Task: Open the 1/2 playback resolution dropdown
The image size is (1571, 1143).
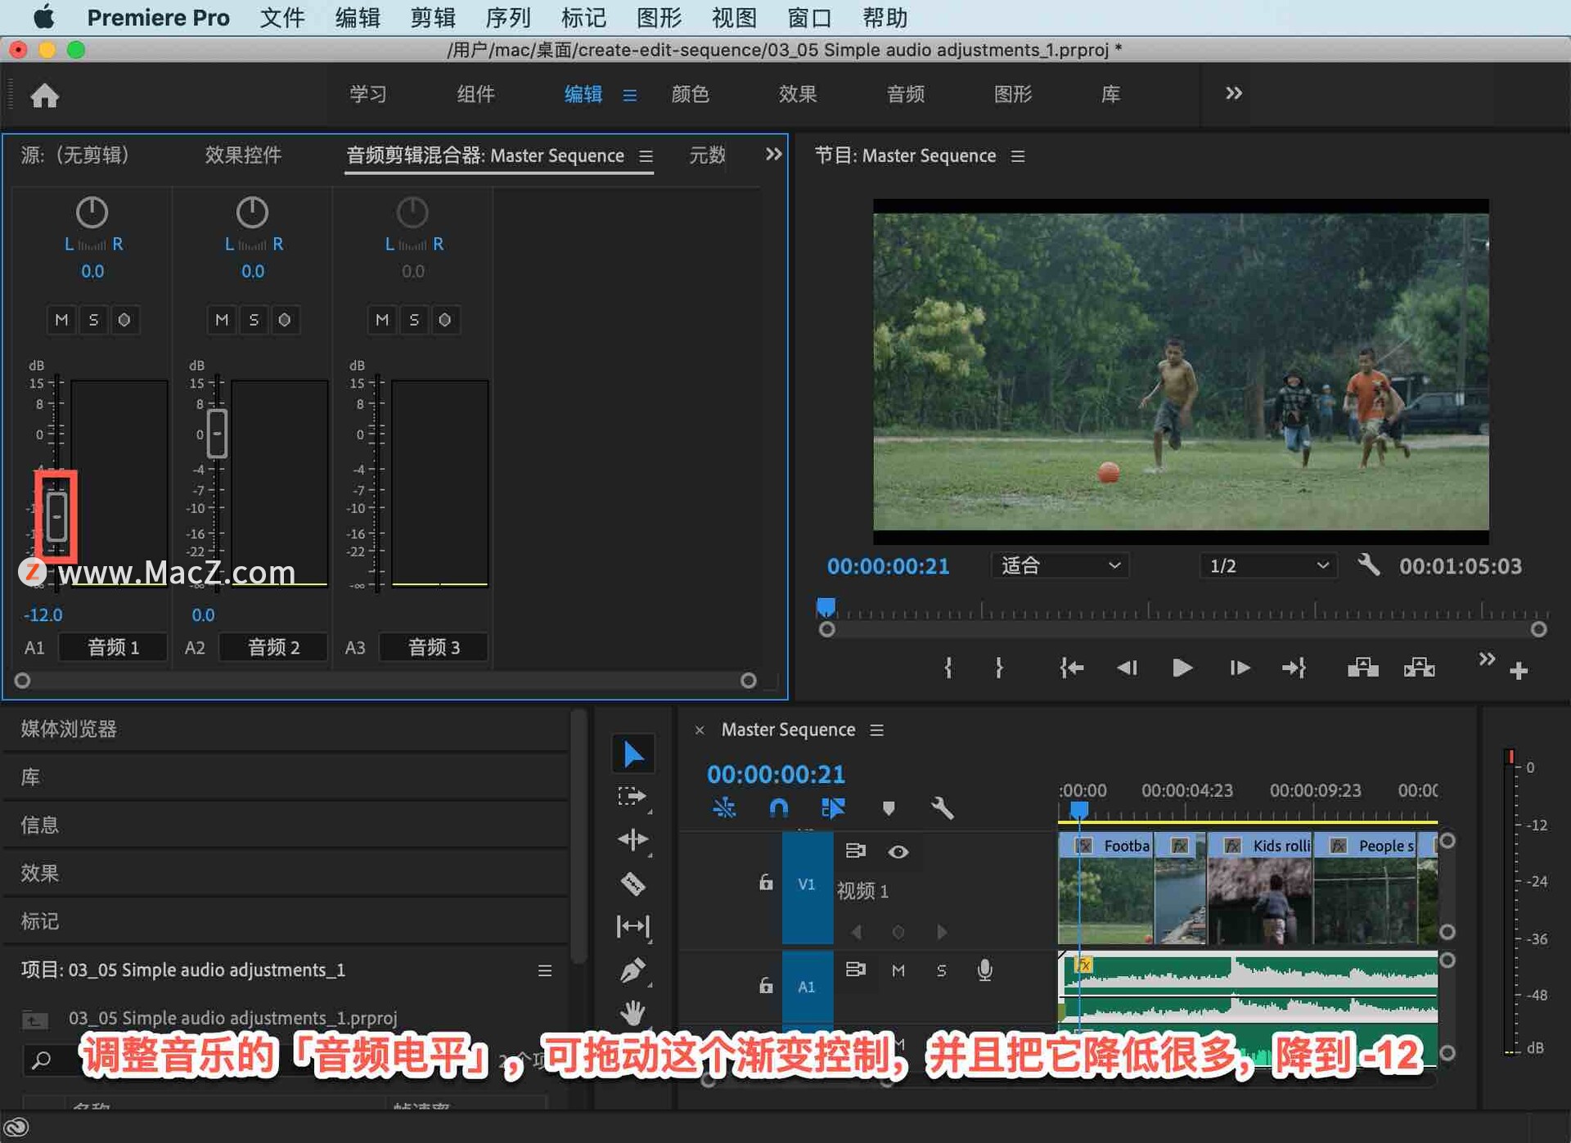Action: (x=1267, y=565)
